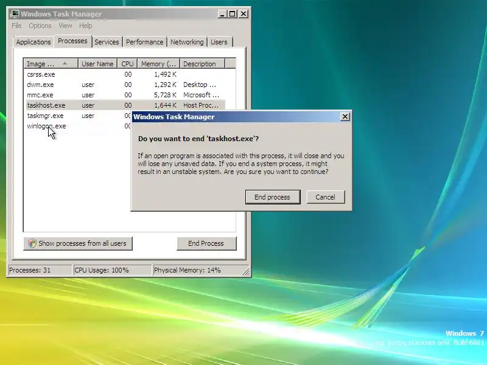Click End Process button in Task Manager
Image resolution: width=487 pixels, height=365 pixels.
[x=206, y=243]
